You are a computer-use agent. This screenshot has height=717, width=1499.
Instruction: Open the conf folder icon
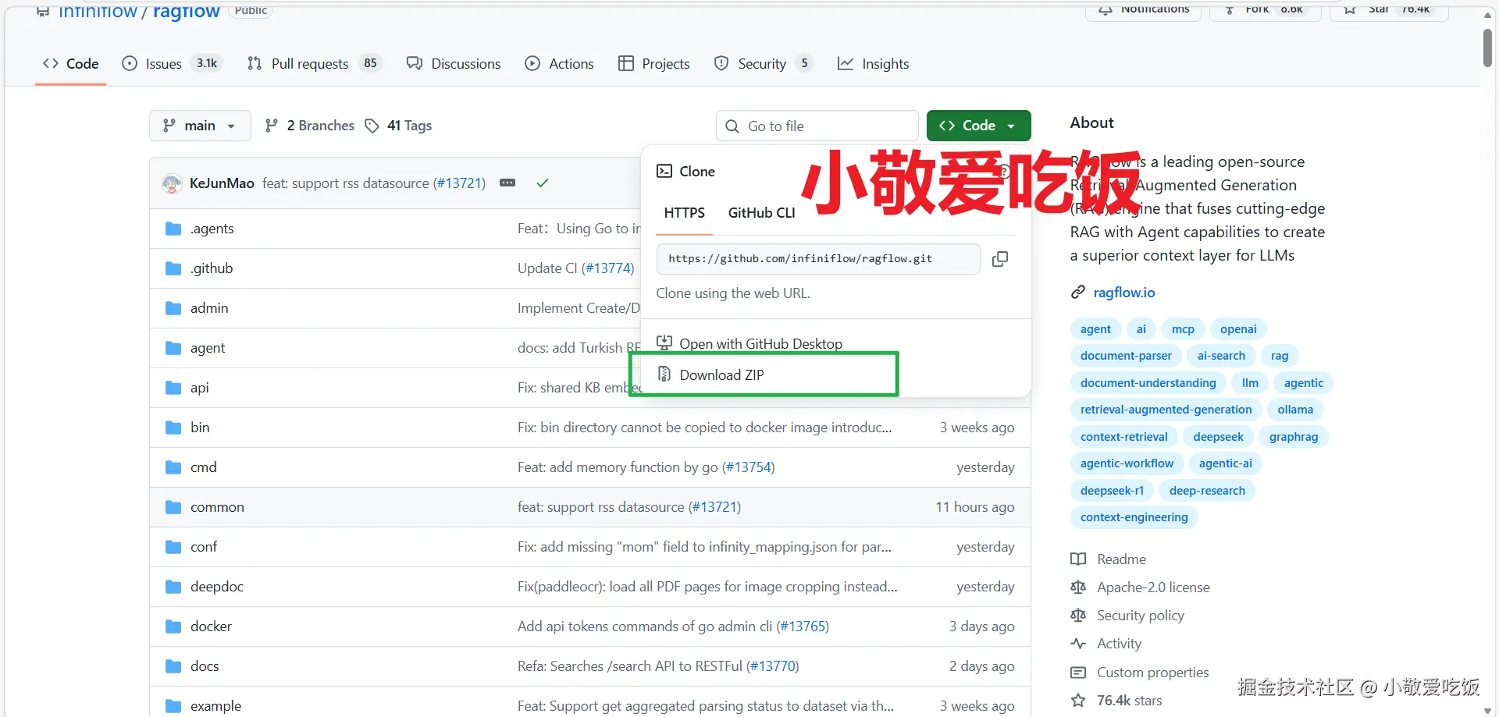coord(173,547)
